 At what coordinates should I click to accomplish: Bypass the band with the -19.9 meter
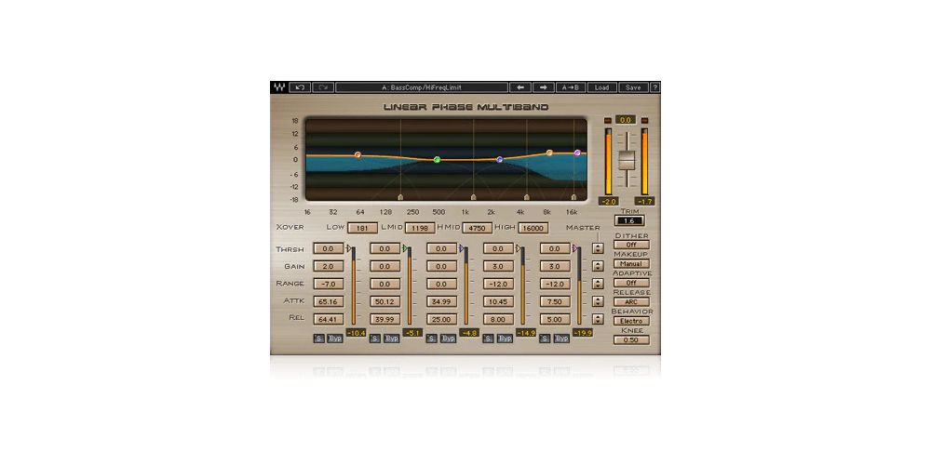pyautogui.click(x=561, y=339)
